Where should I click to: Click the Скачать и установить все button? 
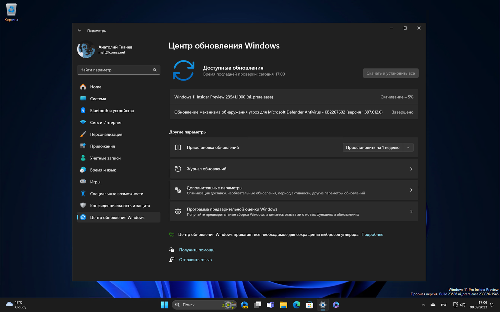click(x=390, y=73)
